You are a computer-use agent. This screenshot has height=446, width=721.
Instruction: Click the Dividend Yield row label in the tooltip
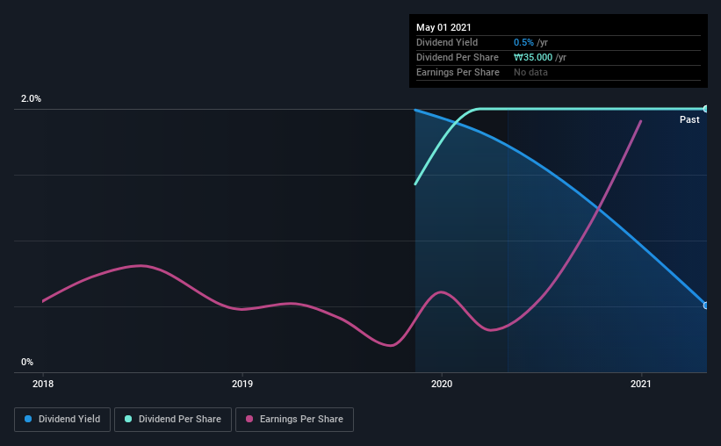[x=447, y=42]
